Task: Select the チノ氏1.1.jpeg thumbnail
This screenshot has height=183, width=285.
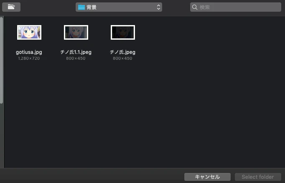Action: pyautogui.click(x=76, y=32)
